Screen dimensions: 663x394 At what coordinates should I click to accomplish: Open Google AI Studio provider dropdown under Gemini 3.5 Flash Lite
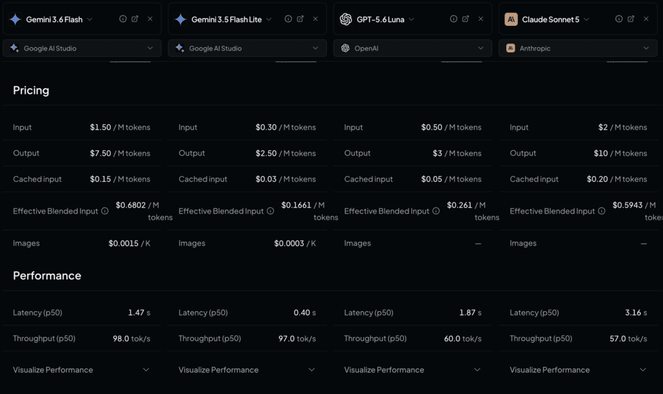coord(247,48)
